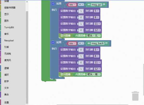Open the 传感器 toolbox category
Image resolution: width=144 pixels, height=105 pixels.
pos(10,8)
